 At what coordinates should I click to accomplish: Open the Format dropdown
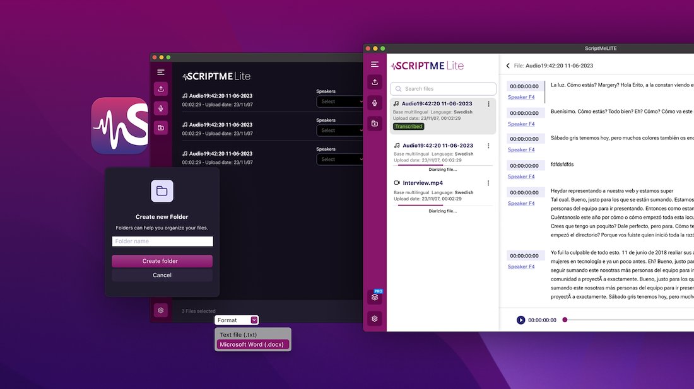[237, 320]
